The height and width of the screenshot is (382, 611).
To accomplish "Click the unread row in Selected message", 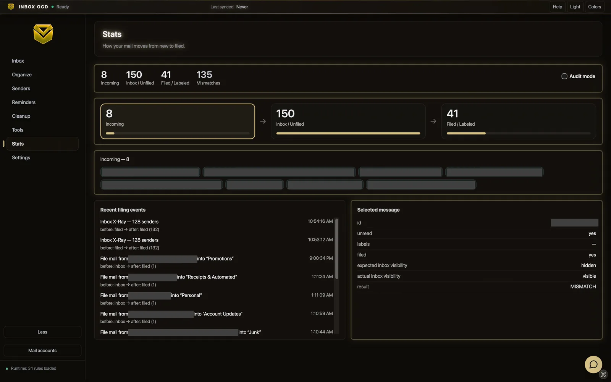I will point(477,233).
